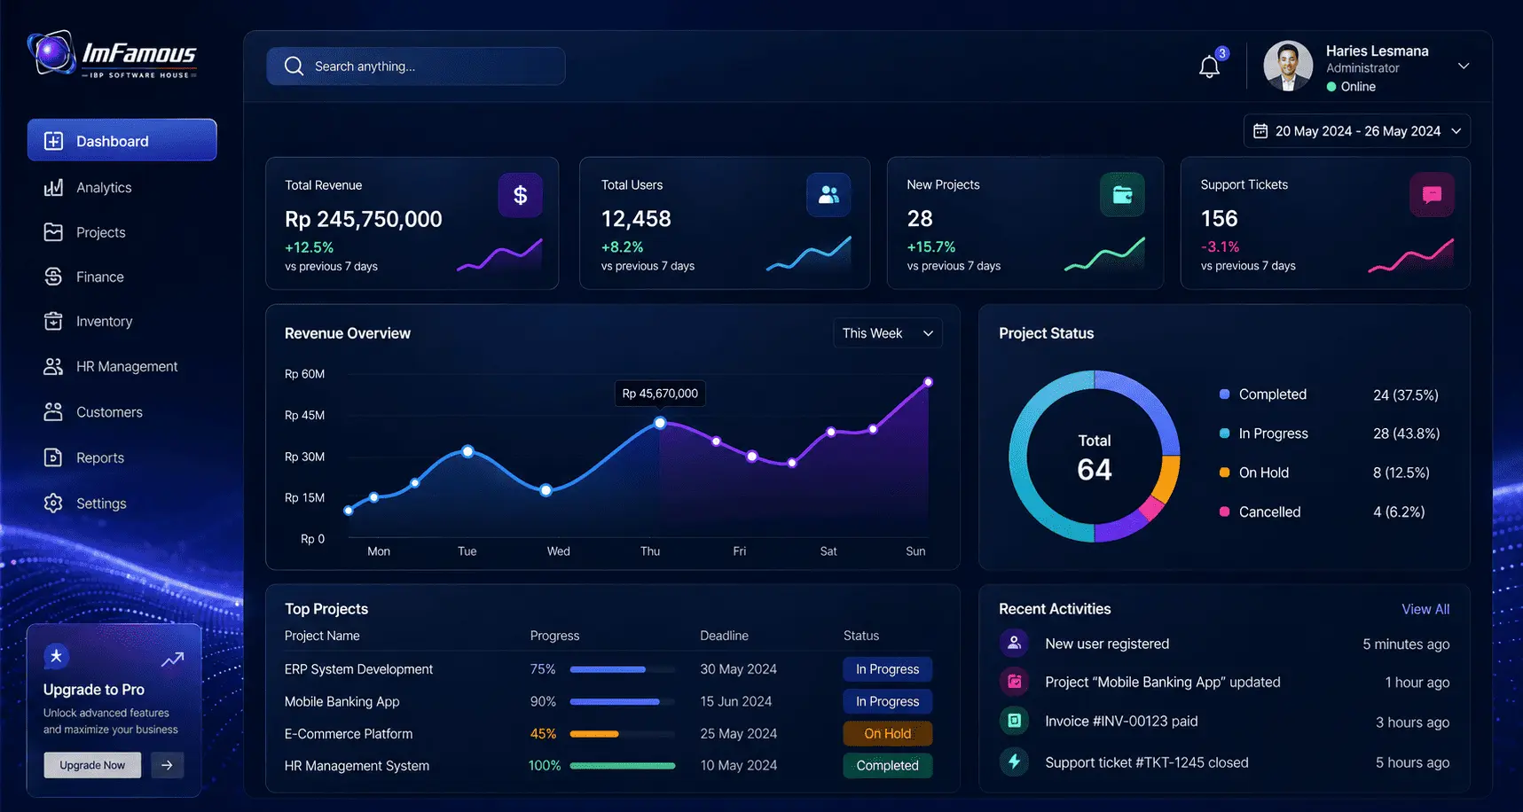Click the Rp 245,750,000 revenue value
Screen dimensions: 1523x812
364,219
